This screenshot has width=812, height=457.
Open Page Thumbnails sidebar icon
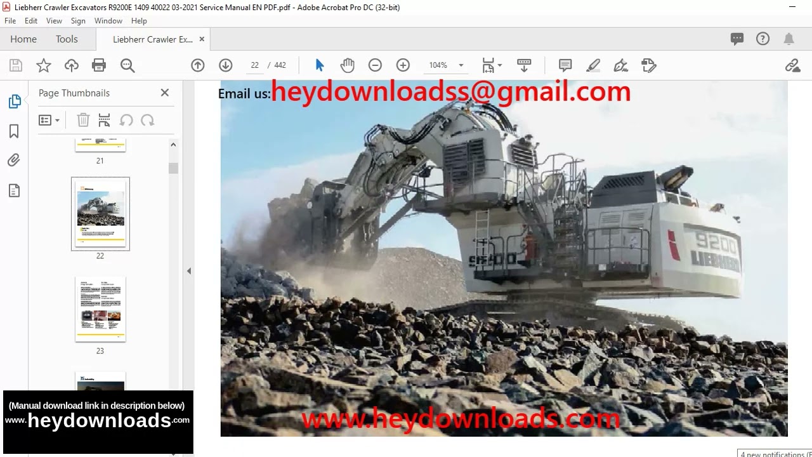point(14,102)
